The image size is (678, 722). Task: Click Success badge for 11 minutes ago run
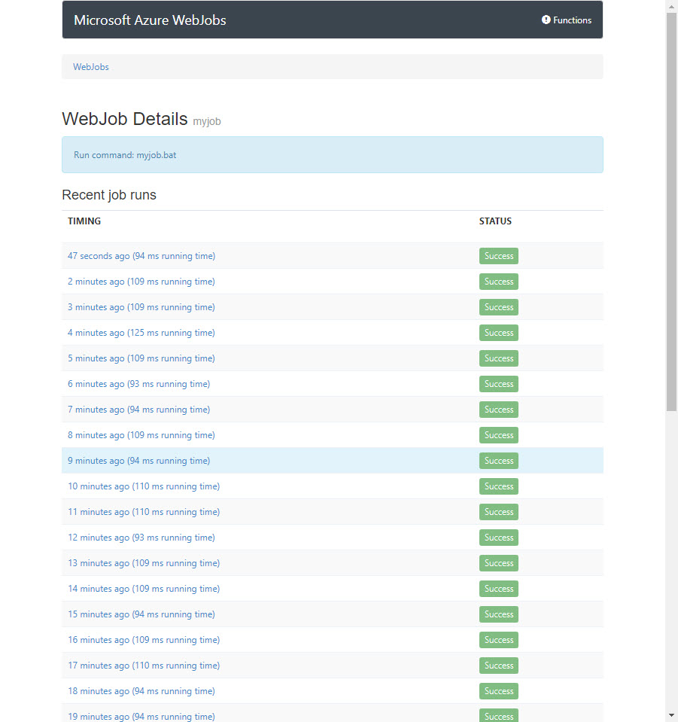point(498,512)
